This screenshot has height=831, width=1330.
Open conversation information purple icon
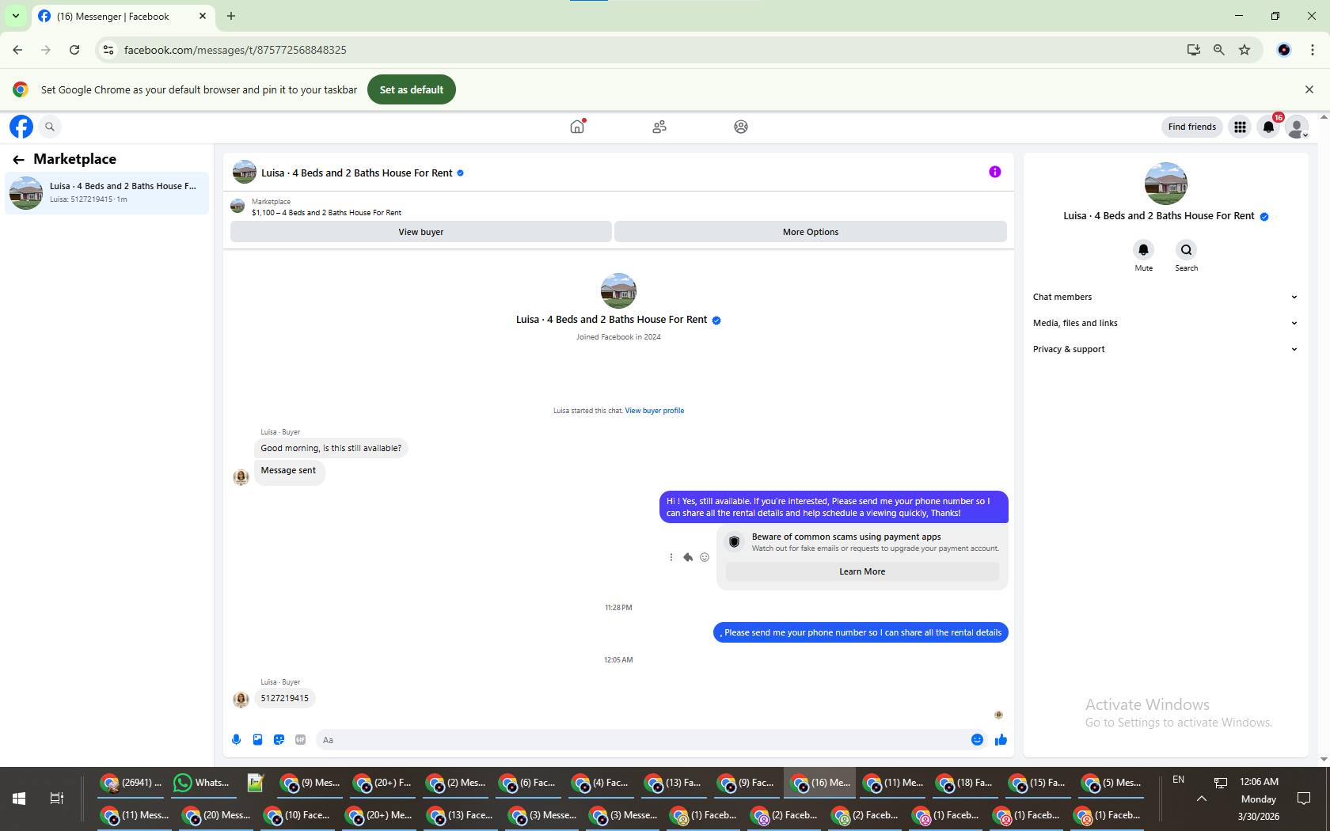point(995,172)
